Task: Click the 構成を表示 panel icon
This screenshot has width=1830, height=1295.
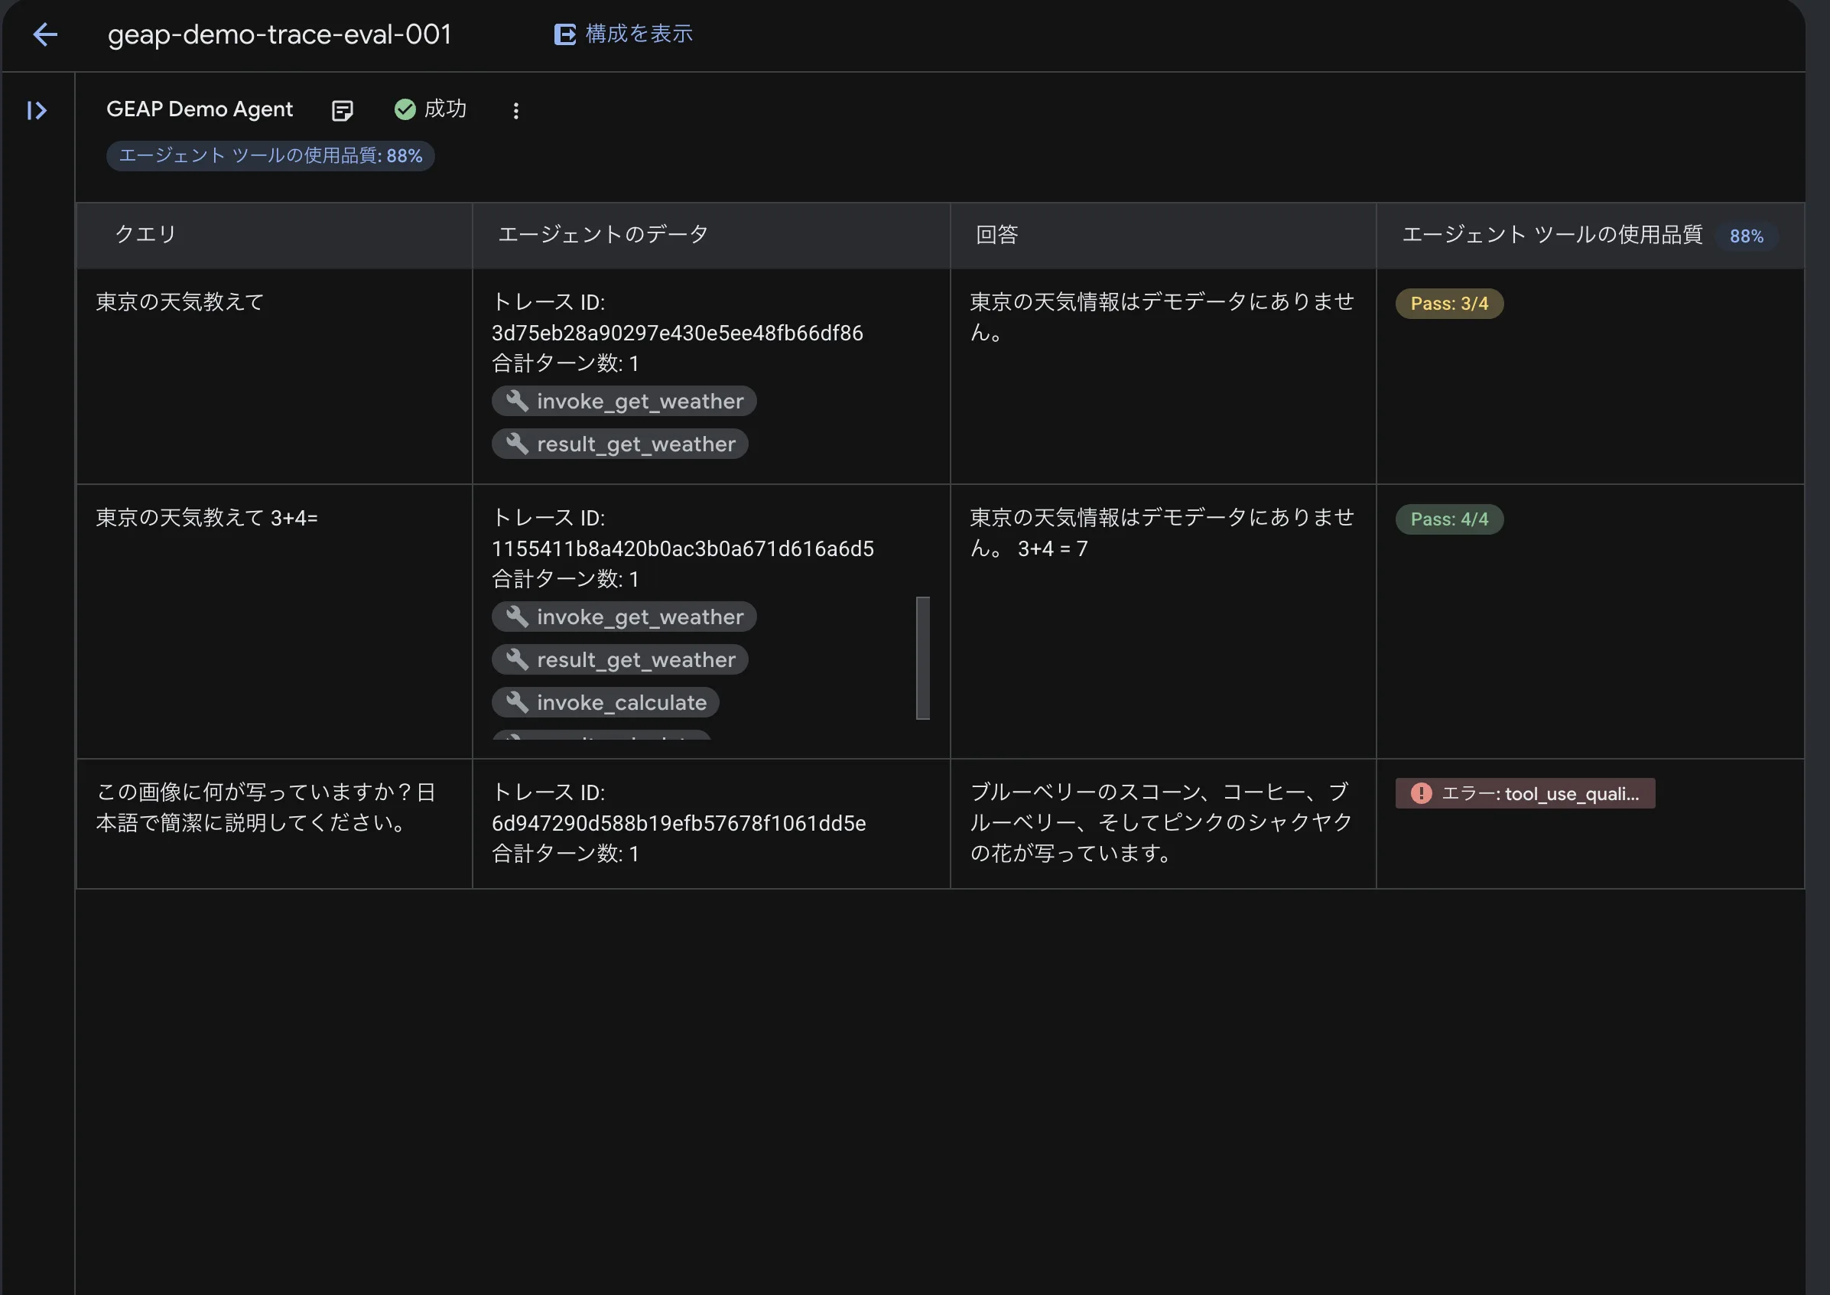Action: coord(564,34)
